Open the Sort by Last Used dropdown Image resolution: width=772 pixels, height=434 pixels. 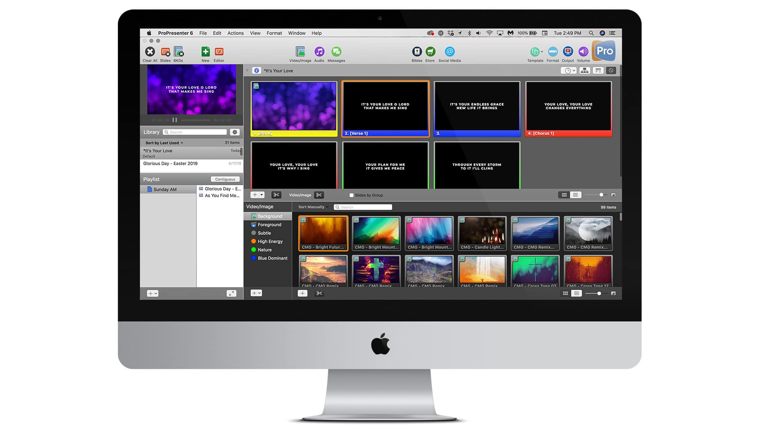click(x=164, y=143)
